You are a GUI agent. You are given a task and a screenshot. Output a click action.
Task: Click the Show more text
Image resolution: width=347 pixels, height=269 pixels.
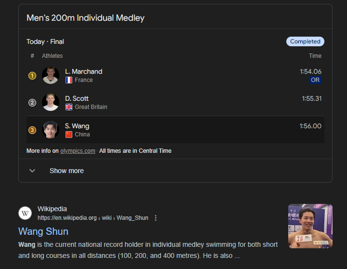coord(67,171)
